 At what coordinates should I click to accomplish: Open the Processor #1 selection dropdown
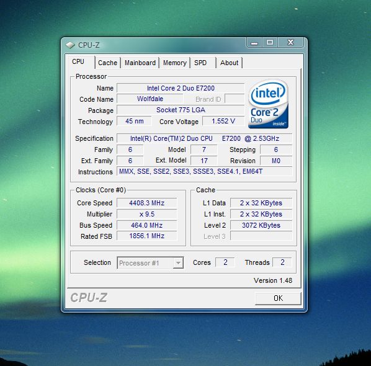(150, 263)
